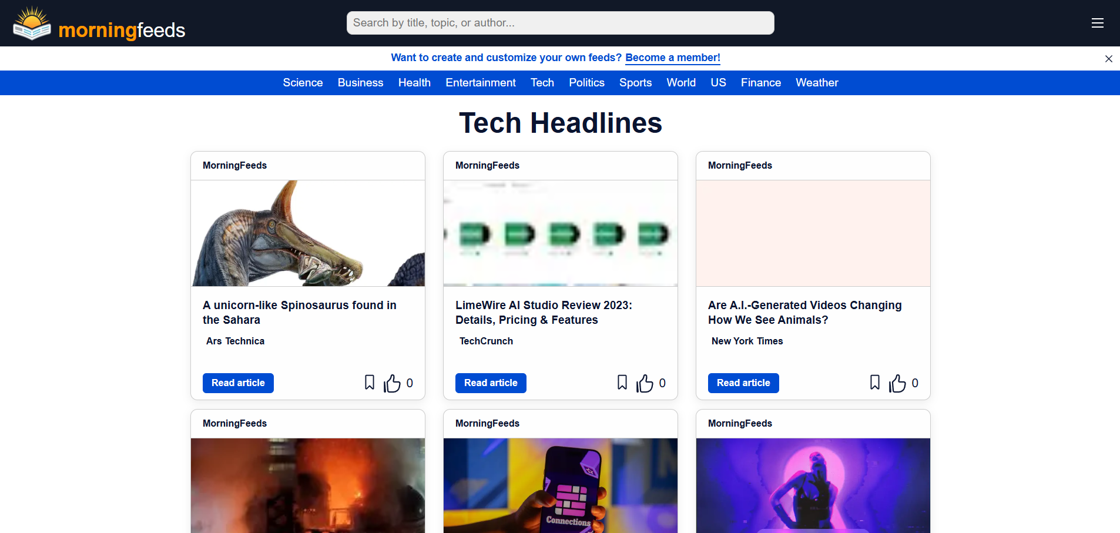Like the Spinosaurus article
The width and height of the screenshot is (1120, 533).
tap(393, 383)
